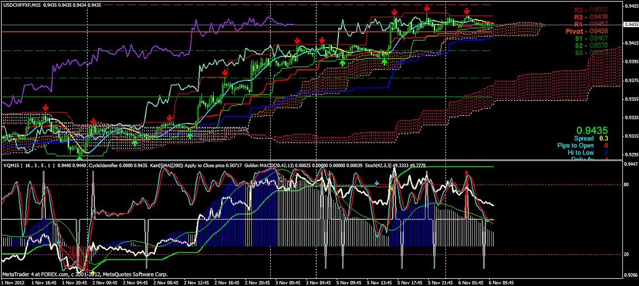The height and width of the screenshot is (286, 639).
Task: Select the current price tag on price axis
Action: (x=631, y=24)
